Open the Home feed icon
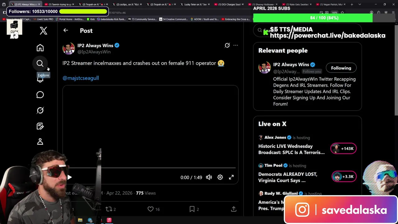Screen dimensions: 398x224 (40, 48)
